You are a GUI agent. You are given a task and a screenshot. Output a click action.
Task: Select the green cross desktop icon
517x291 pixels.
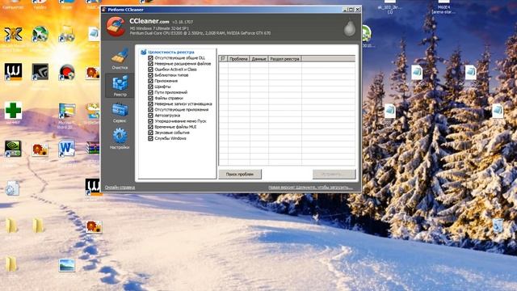click(x=13, y=111)
